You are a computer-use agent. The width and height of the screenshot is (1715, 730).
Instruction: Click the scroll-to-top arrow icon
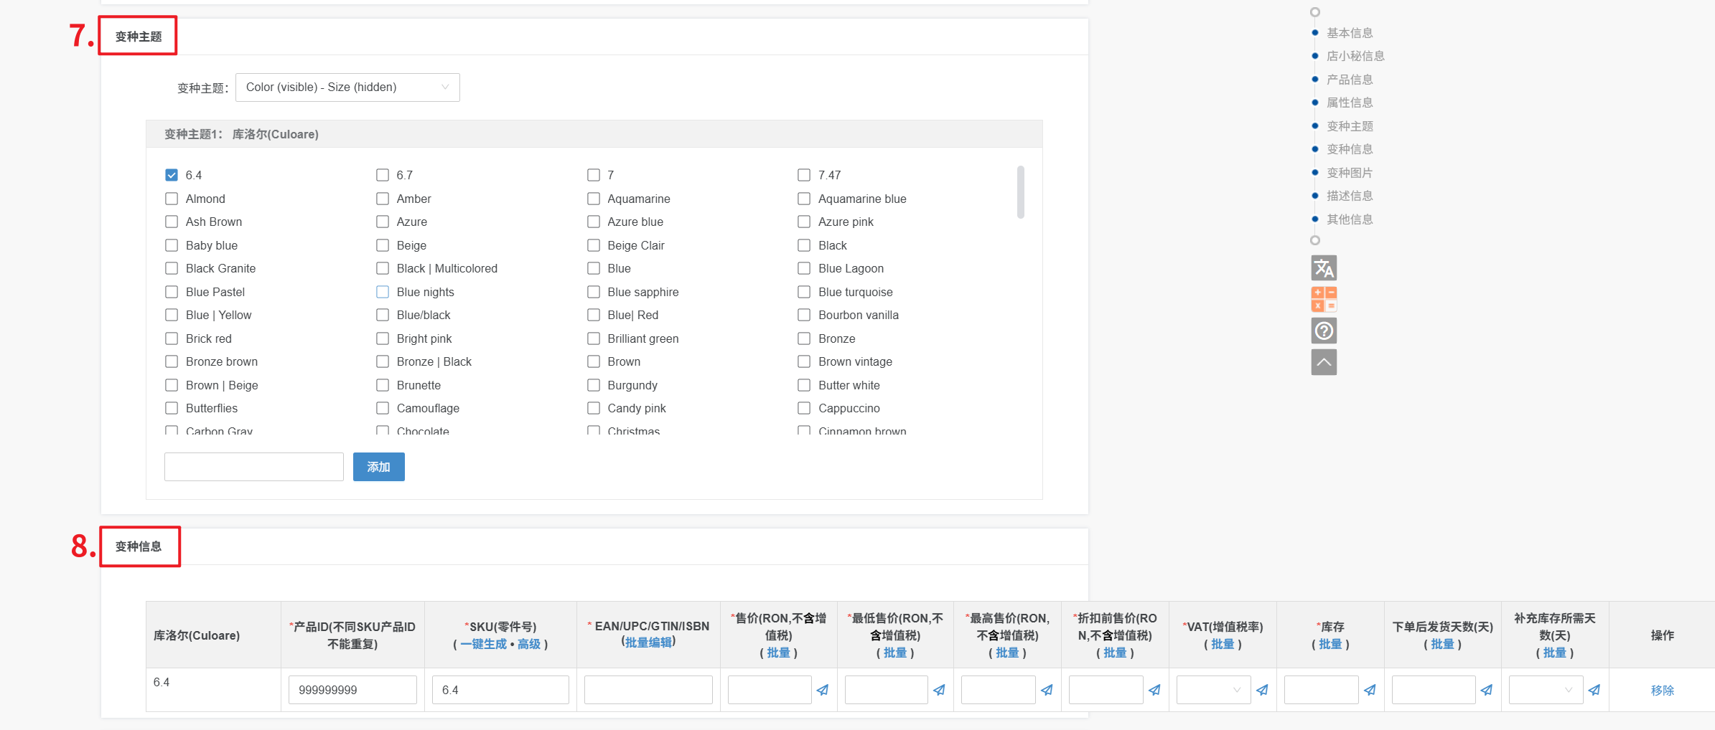pos(1323,362)
